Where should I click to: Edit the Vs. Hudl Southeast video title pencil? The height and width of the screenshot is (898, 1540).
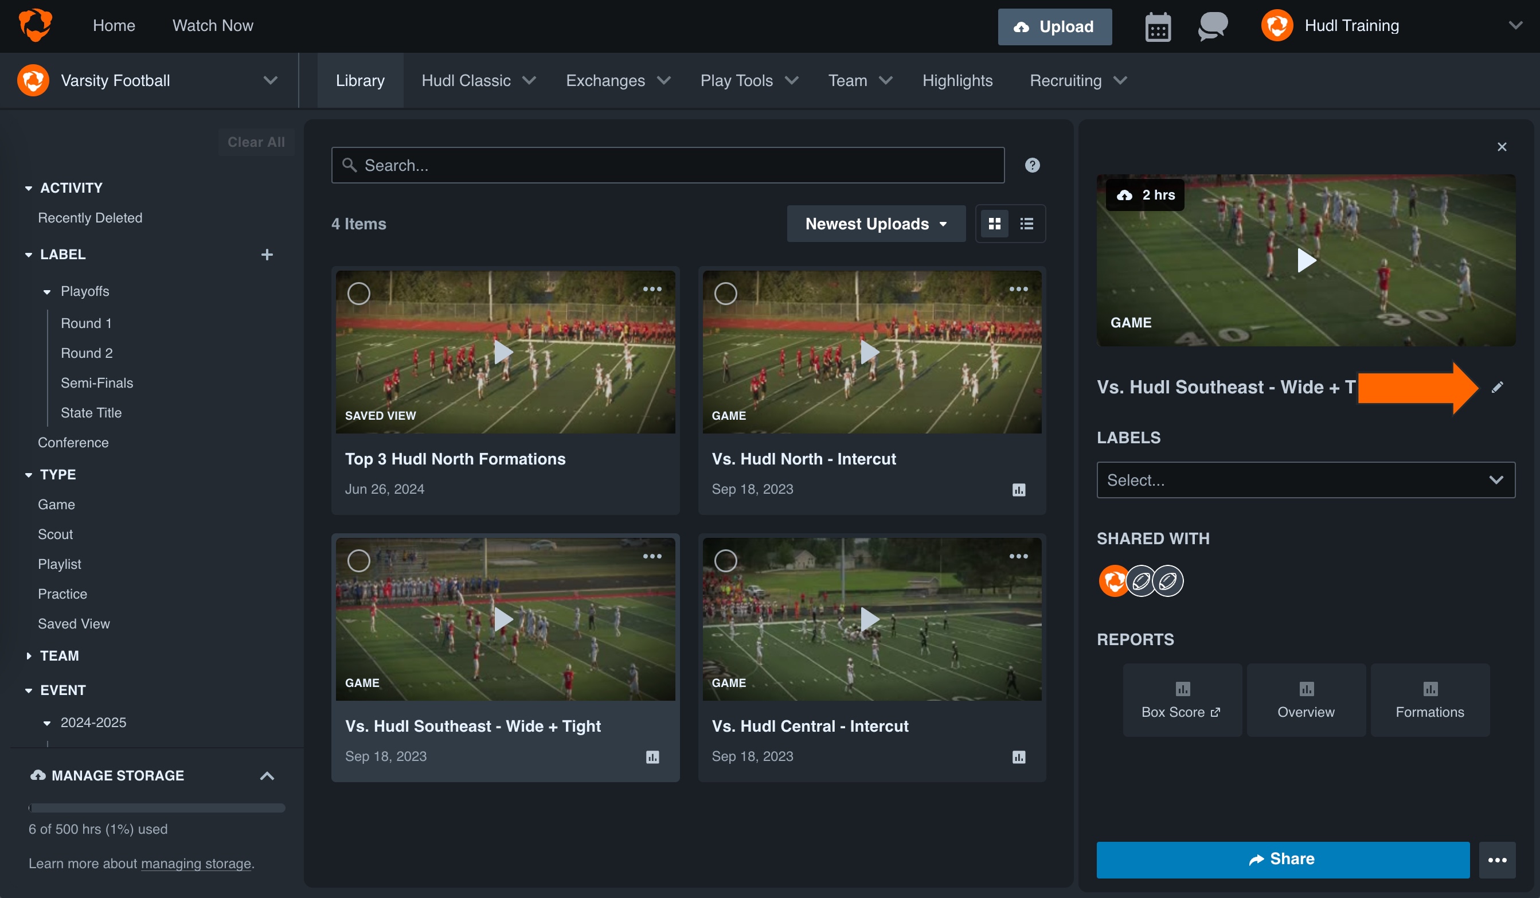point(1498,386)
